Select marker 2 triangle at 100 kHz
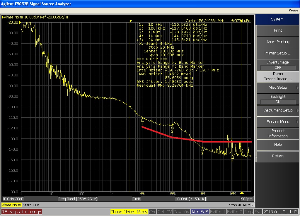This screenshot has width=300, height=216. click(x=172, y=127)
